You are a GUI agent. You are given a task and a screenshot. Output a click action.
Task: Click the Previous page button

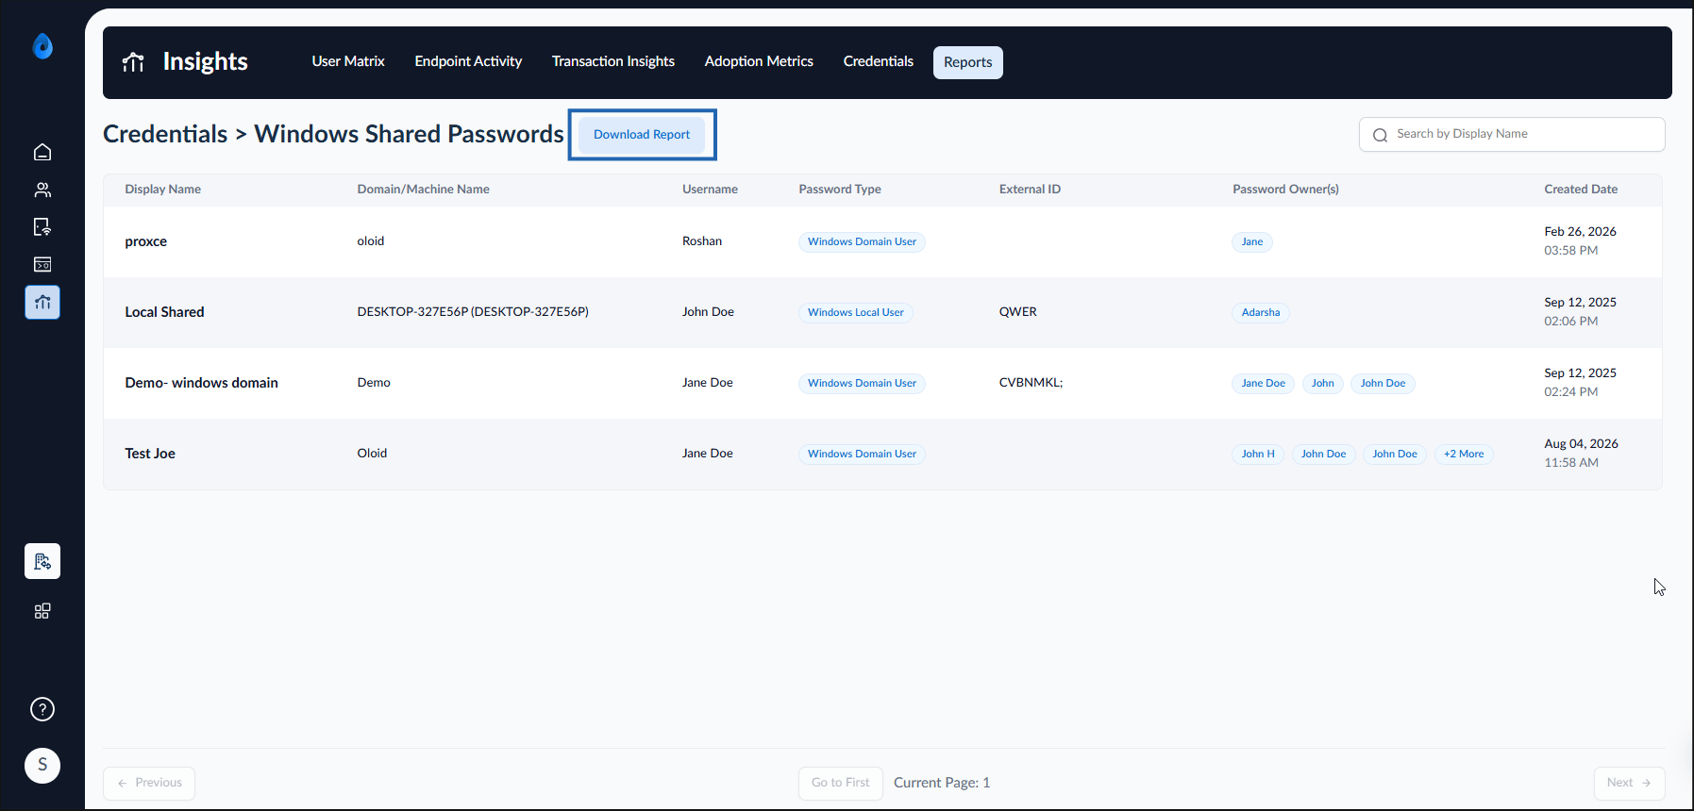point(149,783)
